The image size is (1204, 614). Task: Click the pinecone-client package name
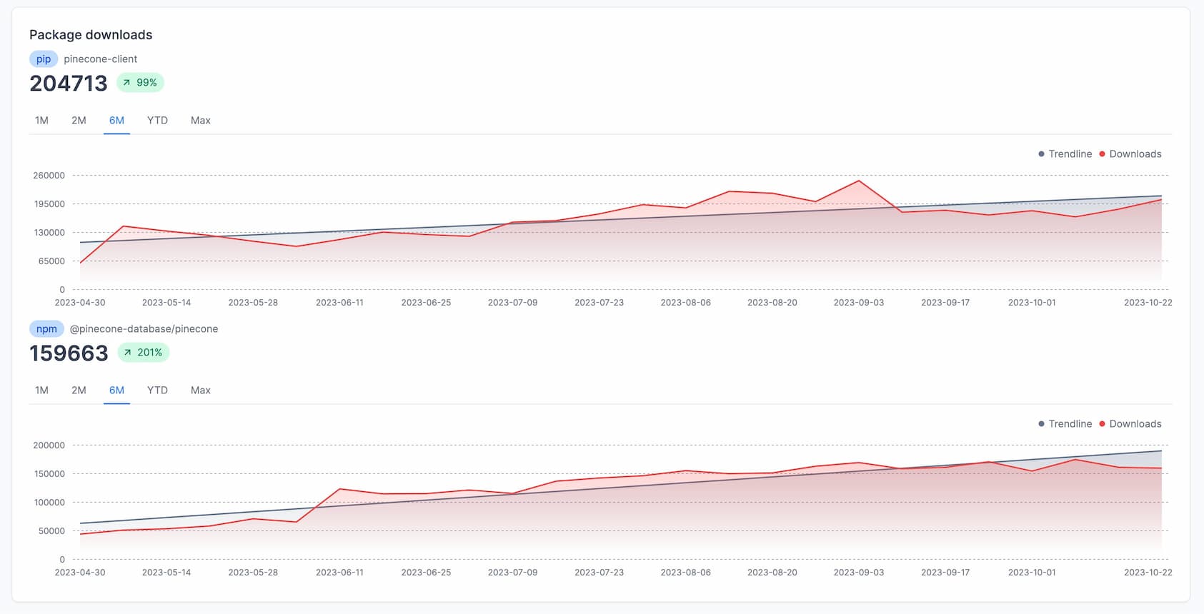100,59
